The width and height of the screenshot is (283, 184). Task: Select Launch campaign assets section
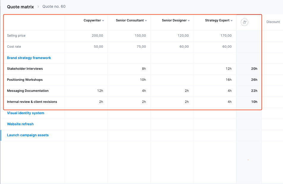pyautogui.click(x=28, y=135)
